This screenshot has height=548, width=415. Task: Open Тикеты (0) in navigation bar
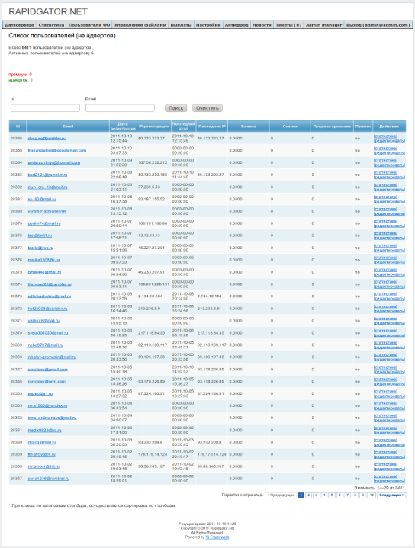(288, 25)
